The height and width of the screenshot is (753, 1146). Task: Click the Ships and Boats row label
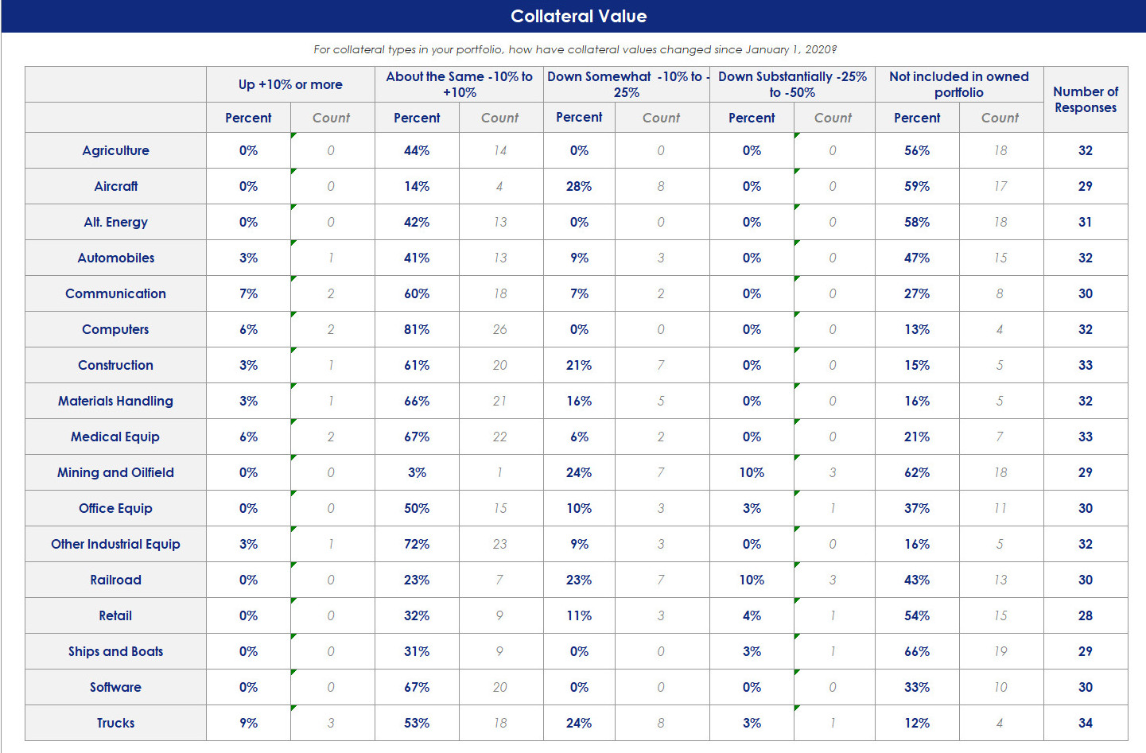pos(115,651)
